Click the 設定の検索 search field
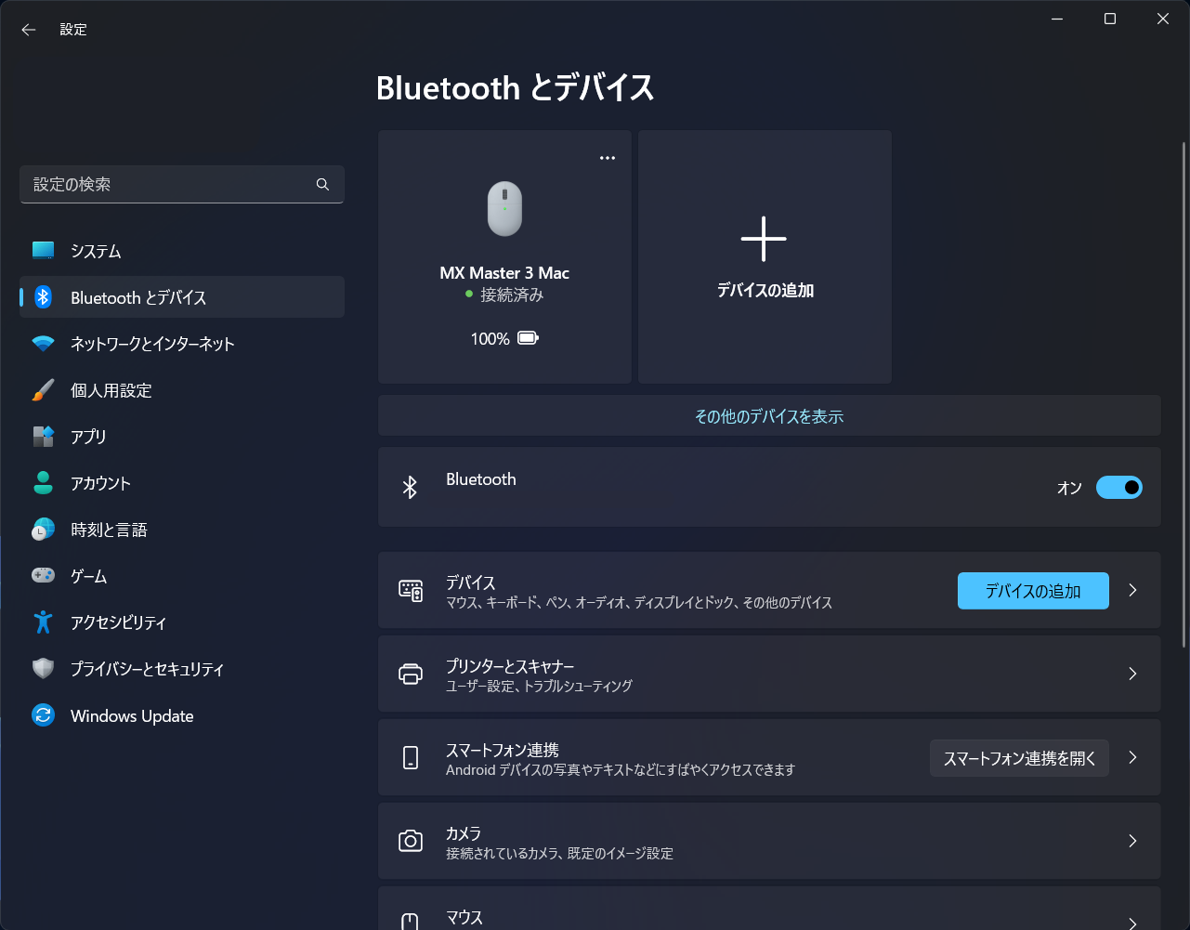 click(167, 185)
